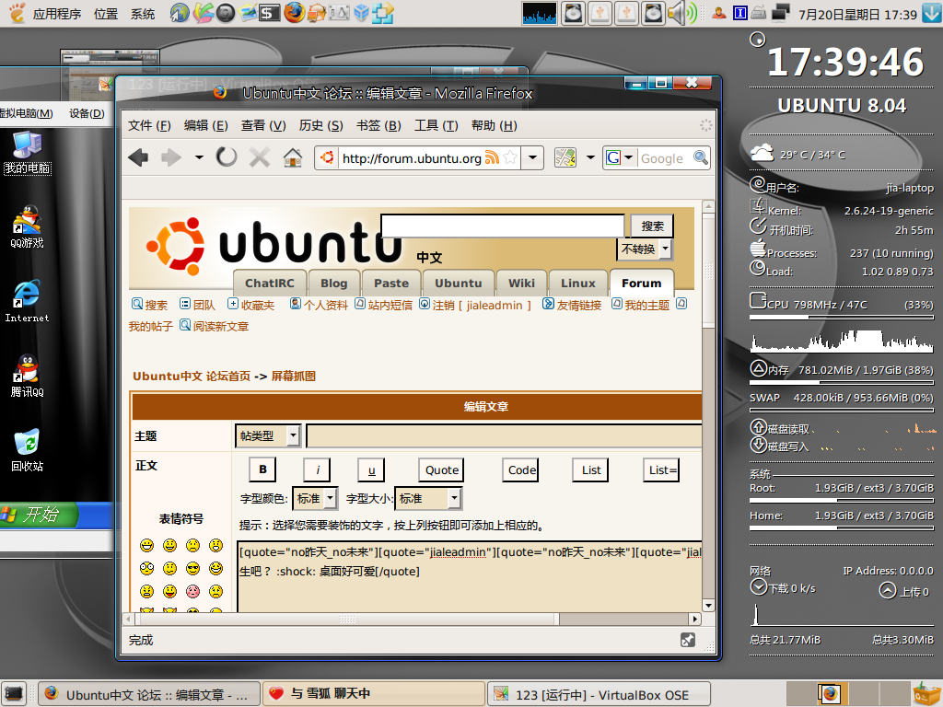The height and width of the screenshot is (707, 943).
Task: Click the Code formatting button
Action: [x=521, y=470]
